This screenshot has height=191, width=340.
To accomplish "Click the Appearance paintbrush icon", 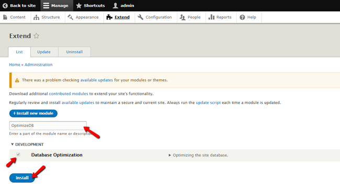I will click(70, 17).
